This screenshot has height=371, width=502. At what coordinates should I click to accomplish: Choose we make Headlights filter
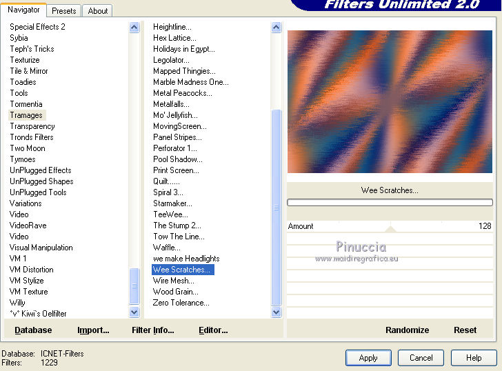pyautogui.click(x=186, y=259)
